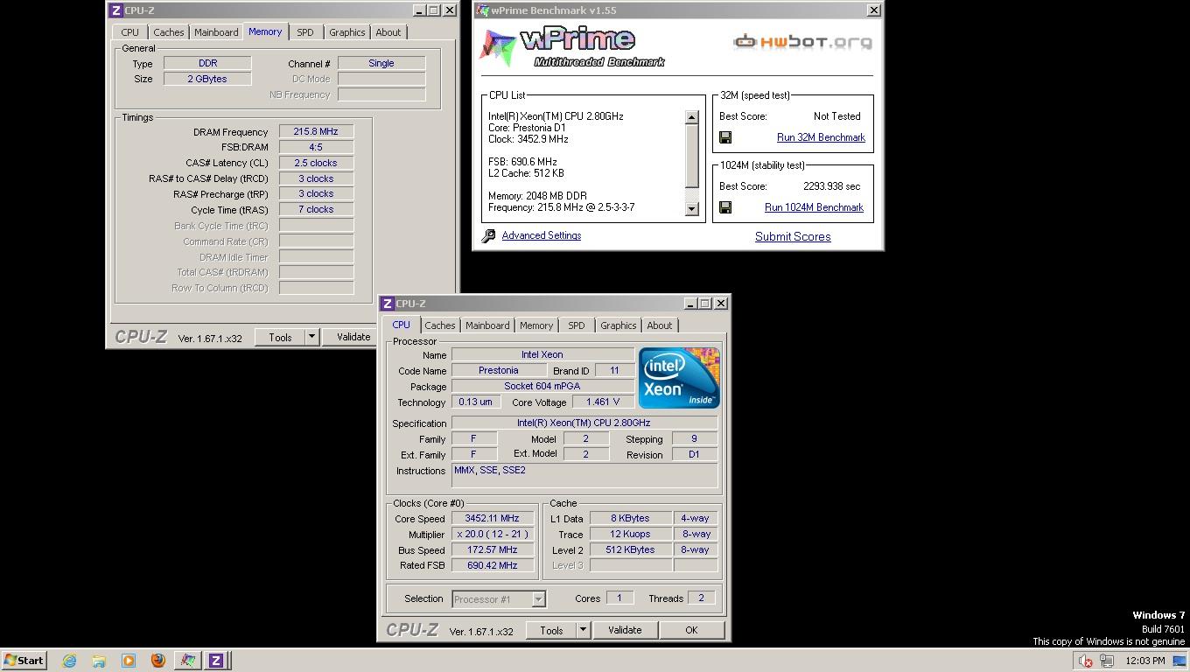Click the Submit Scores link
This screenshot has width=1190, height=672.
point(793,236)
